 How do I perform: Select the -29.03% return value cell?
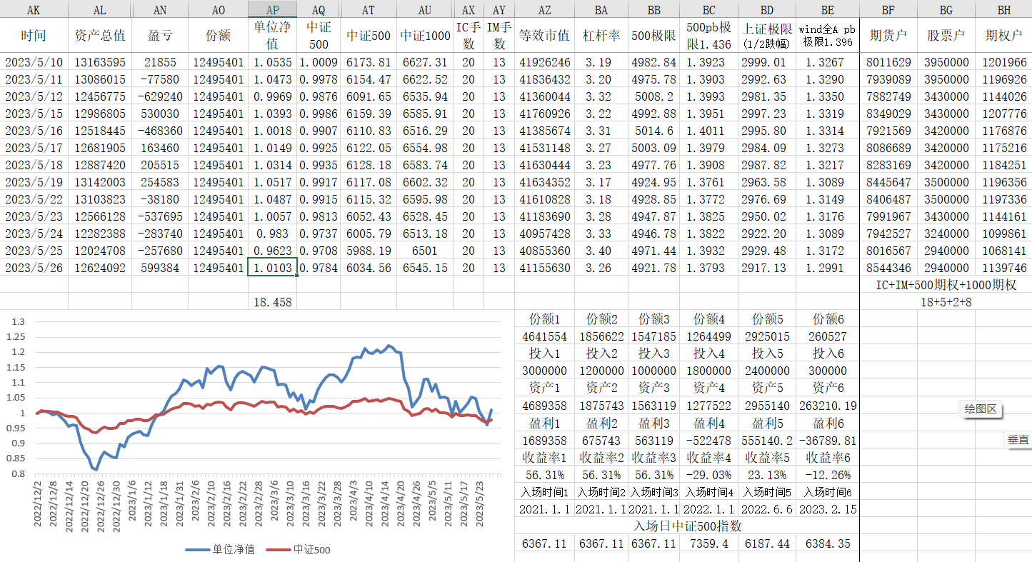[708, 475]
